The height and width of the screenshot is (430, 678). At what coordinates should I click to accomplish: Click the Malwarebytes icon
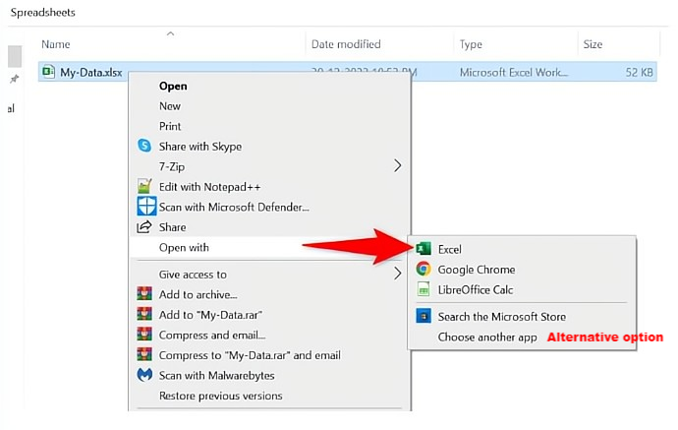pyautogui.click(x=144, y=375)
